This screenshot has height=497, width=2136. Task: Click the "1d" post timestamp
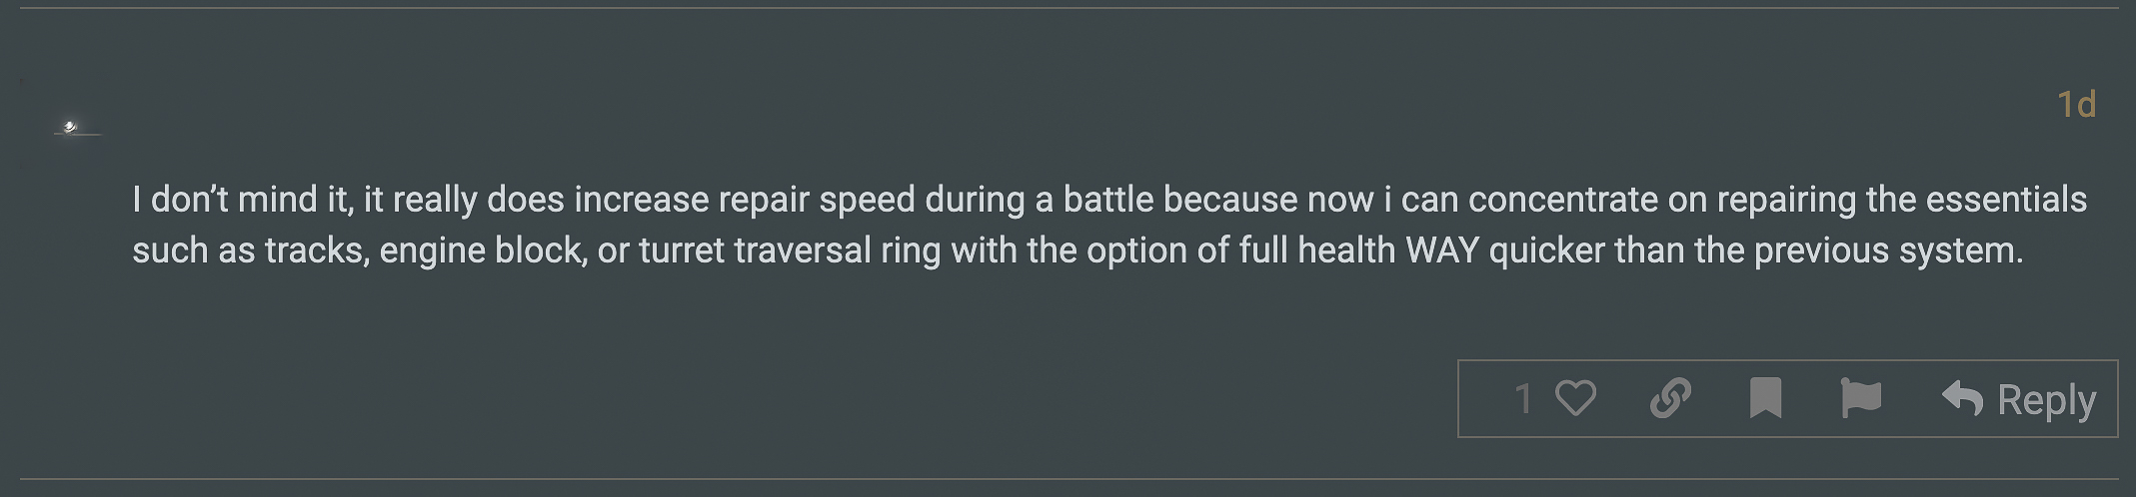pyautogui.click(x=2075, y=105)
